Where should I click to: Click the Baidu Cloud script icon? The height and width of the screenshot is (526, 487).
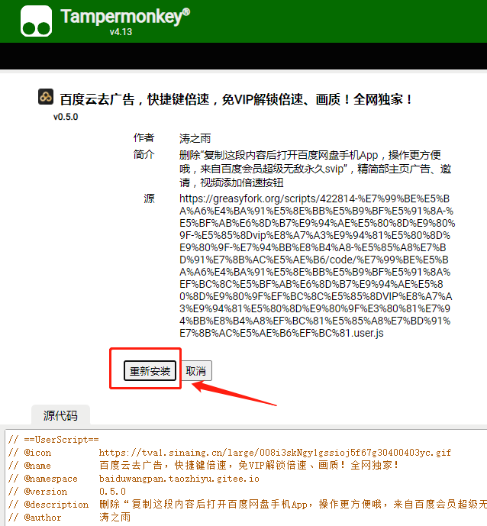pos(46,97)
